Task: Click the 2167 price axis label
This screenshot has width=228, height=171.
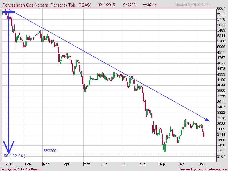Action: tap(221, 156)
